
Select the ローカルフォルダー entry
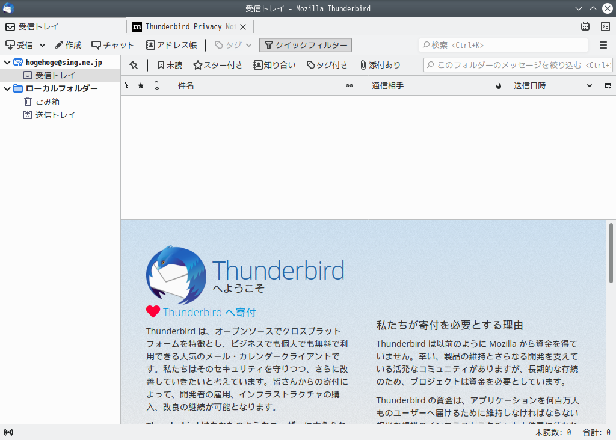[x=62, y=89]
